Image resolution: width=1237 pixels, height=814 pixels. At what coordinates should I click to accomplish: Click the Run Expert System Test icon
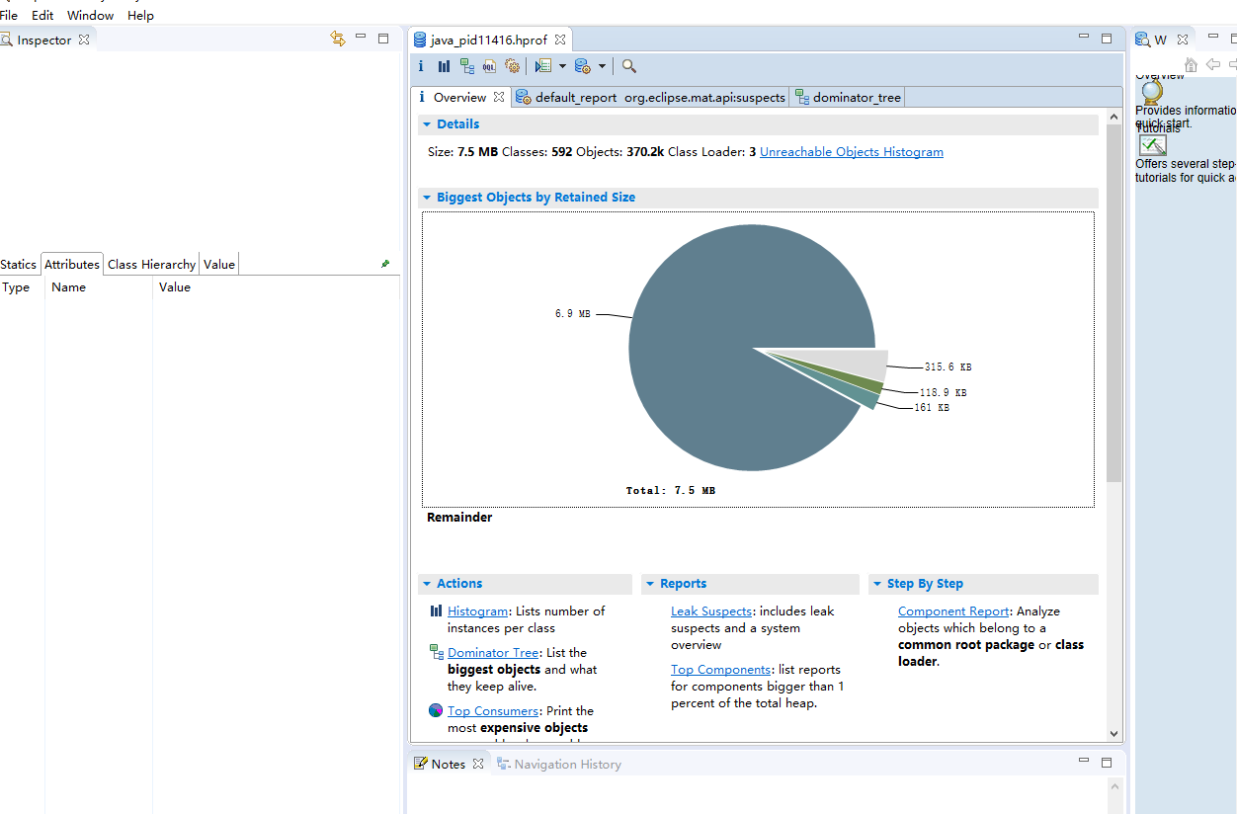(x=542, y=66)
